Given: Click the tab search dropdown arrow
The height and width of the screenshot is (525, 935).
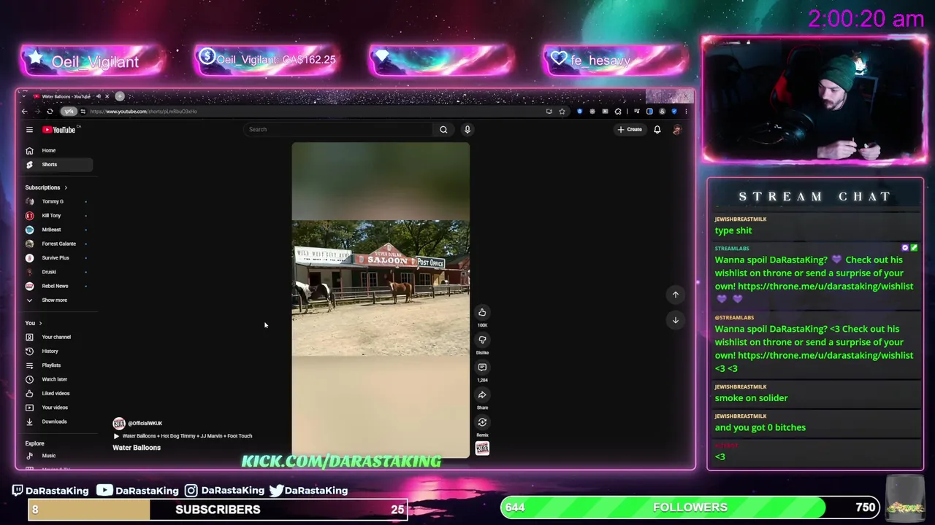Looking at the screenshot, I should tap(24, 96).
